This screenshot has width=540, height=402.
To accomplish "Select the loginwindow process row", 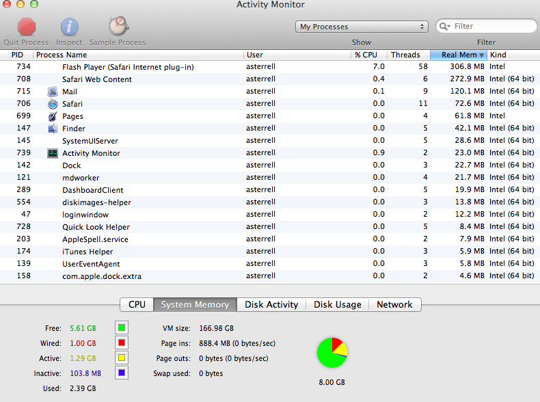I will tap(270, 215).
